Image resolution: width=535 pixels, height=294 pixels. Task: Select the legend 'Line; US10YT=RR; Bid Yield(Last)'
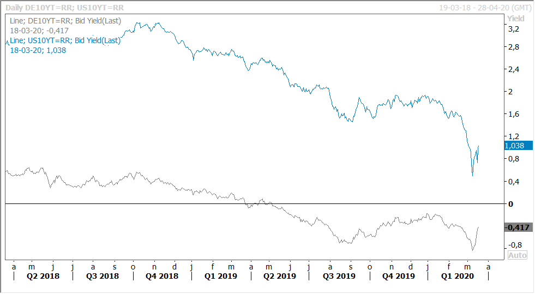65,40
